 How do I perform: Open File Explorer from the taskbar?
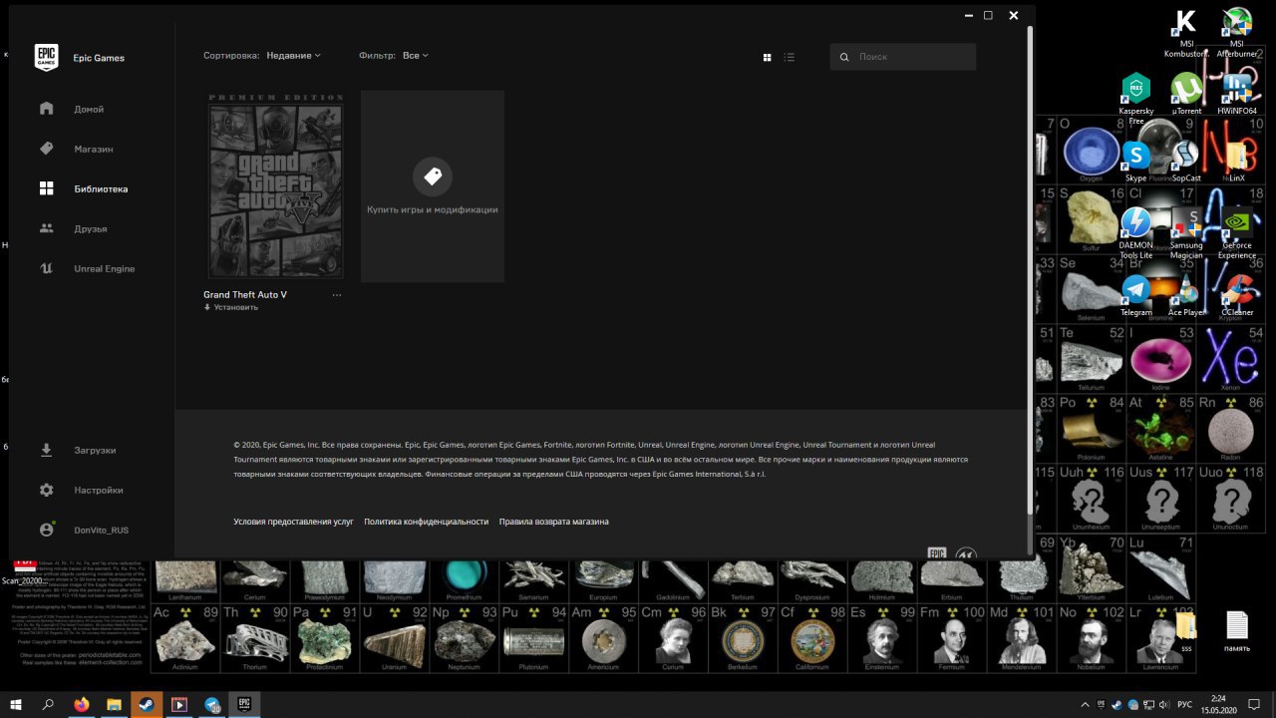click(x=114, y=704)
